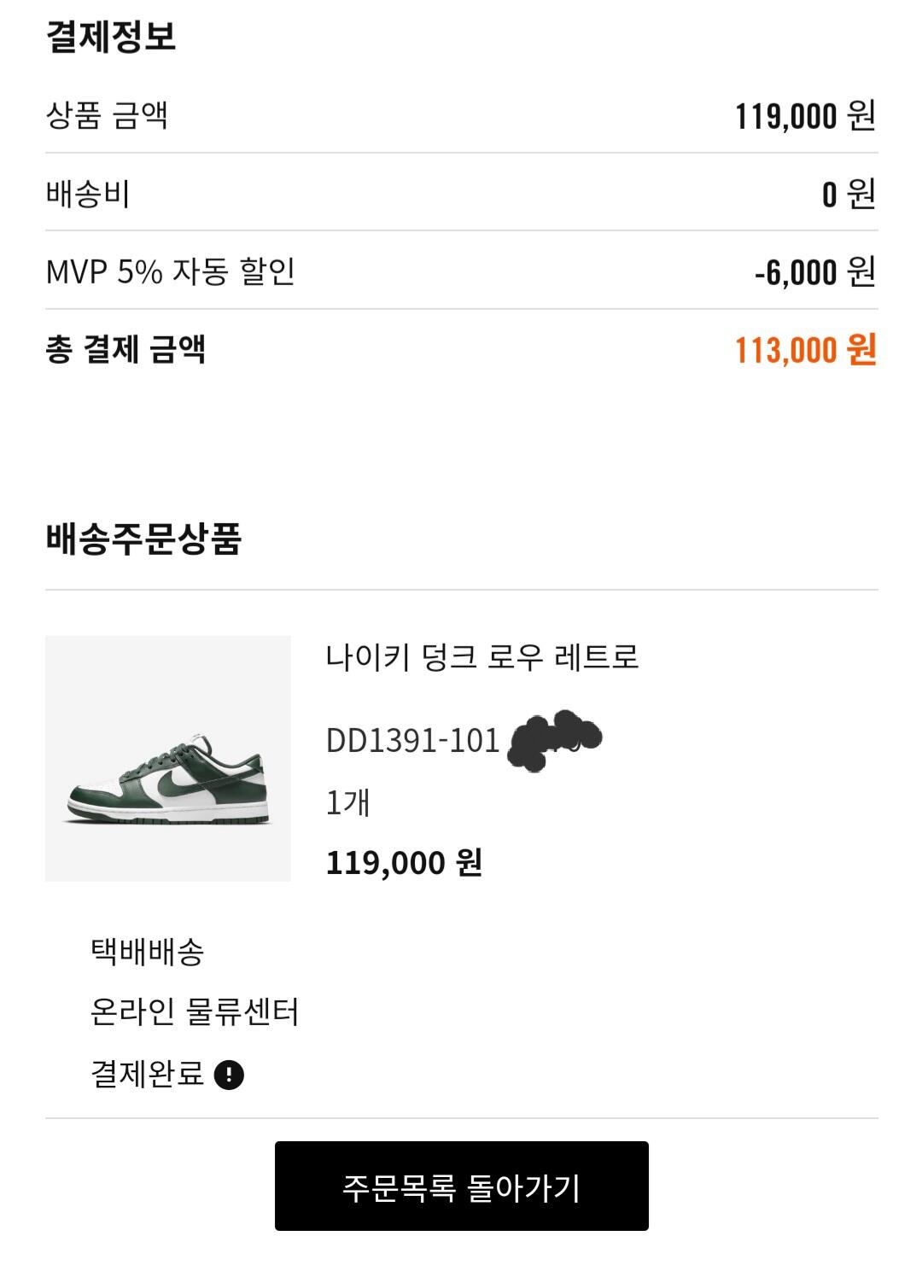Click the 택배배송 delivery method text
The height and width of the screenshot is (1265, 922).
pos(148,950)
